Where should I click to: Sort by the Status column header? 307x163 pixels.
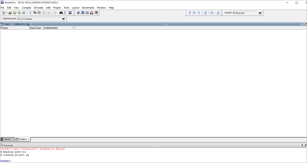32,28
